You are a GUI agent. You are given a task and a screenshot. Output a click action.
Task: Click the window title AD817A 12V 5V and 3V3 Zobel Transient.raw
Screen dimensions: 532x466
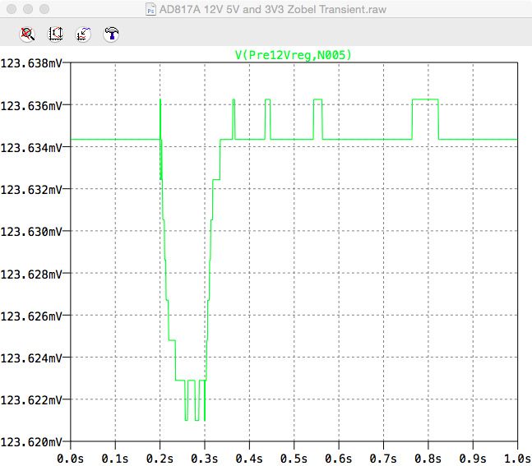tap(273, 9)
